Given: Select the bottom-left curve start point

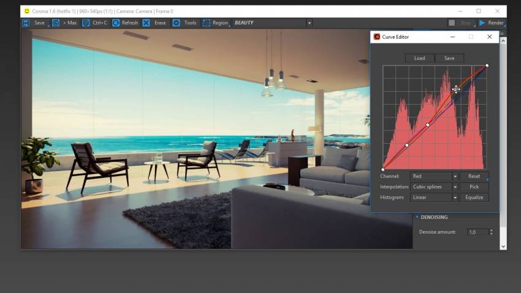Looking at the screenshot, I should coord(382,169).
